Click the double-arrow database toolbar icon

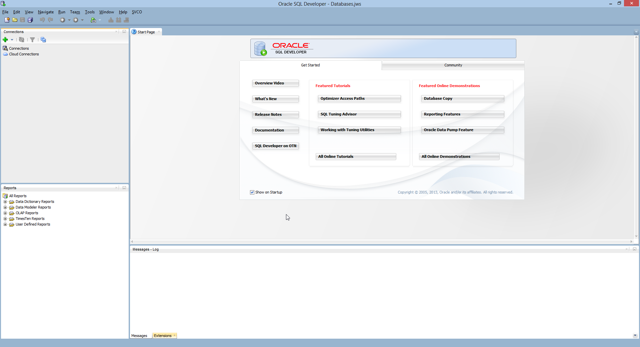pyautogui.click(x=119, y=20)
